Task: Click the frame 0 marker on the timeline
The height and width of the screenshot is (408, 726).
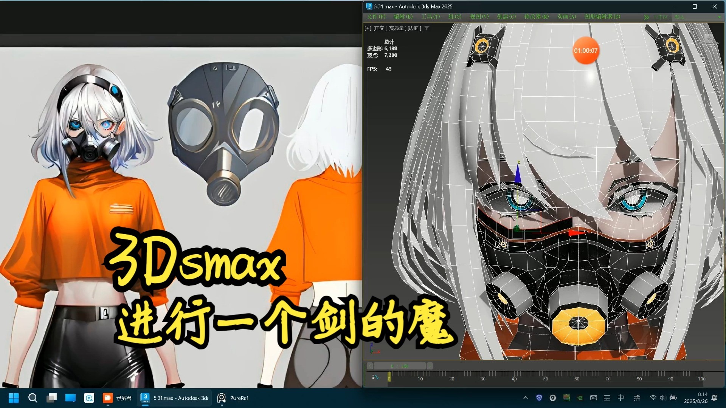Action: [x=389, y=377]
